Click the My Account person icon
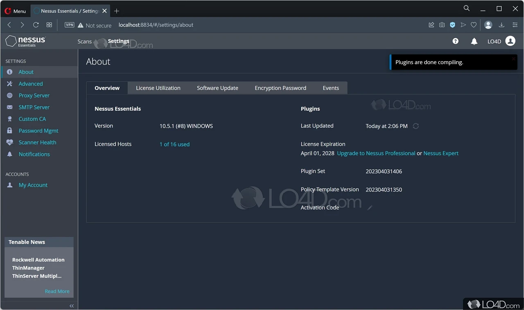The image size is (524, 310). click(x=10, y=185)
